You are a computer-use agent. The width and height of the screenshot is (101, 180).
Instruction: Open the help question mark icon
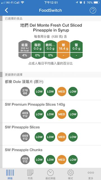[93, 10]
